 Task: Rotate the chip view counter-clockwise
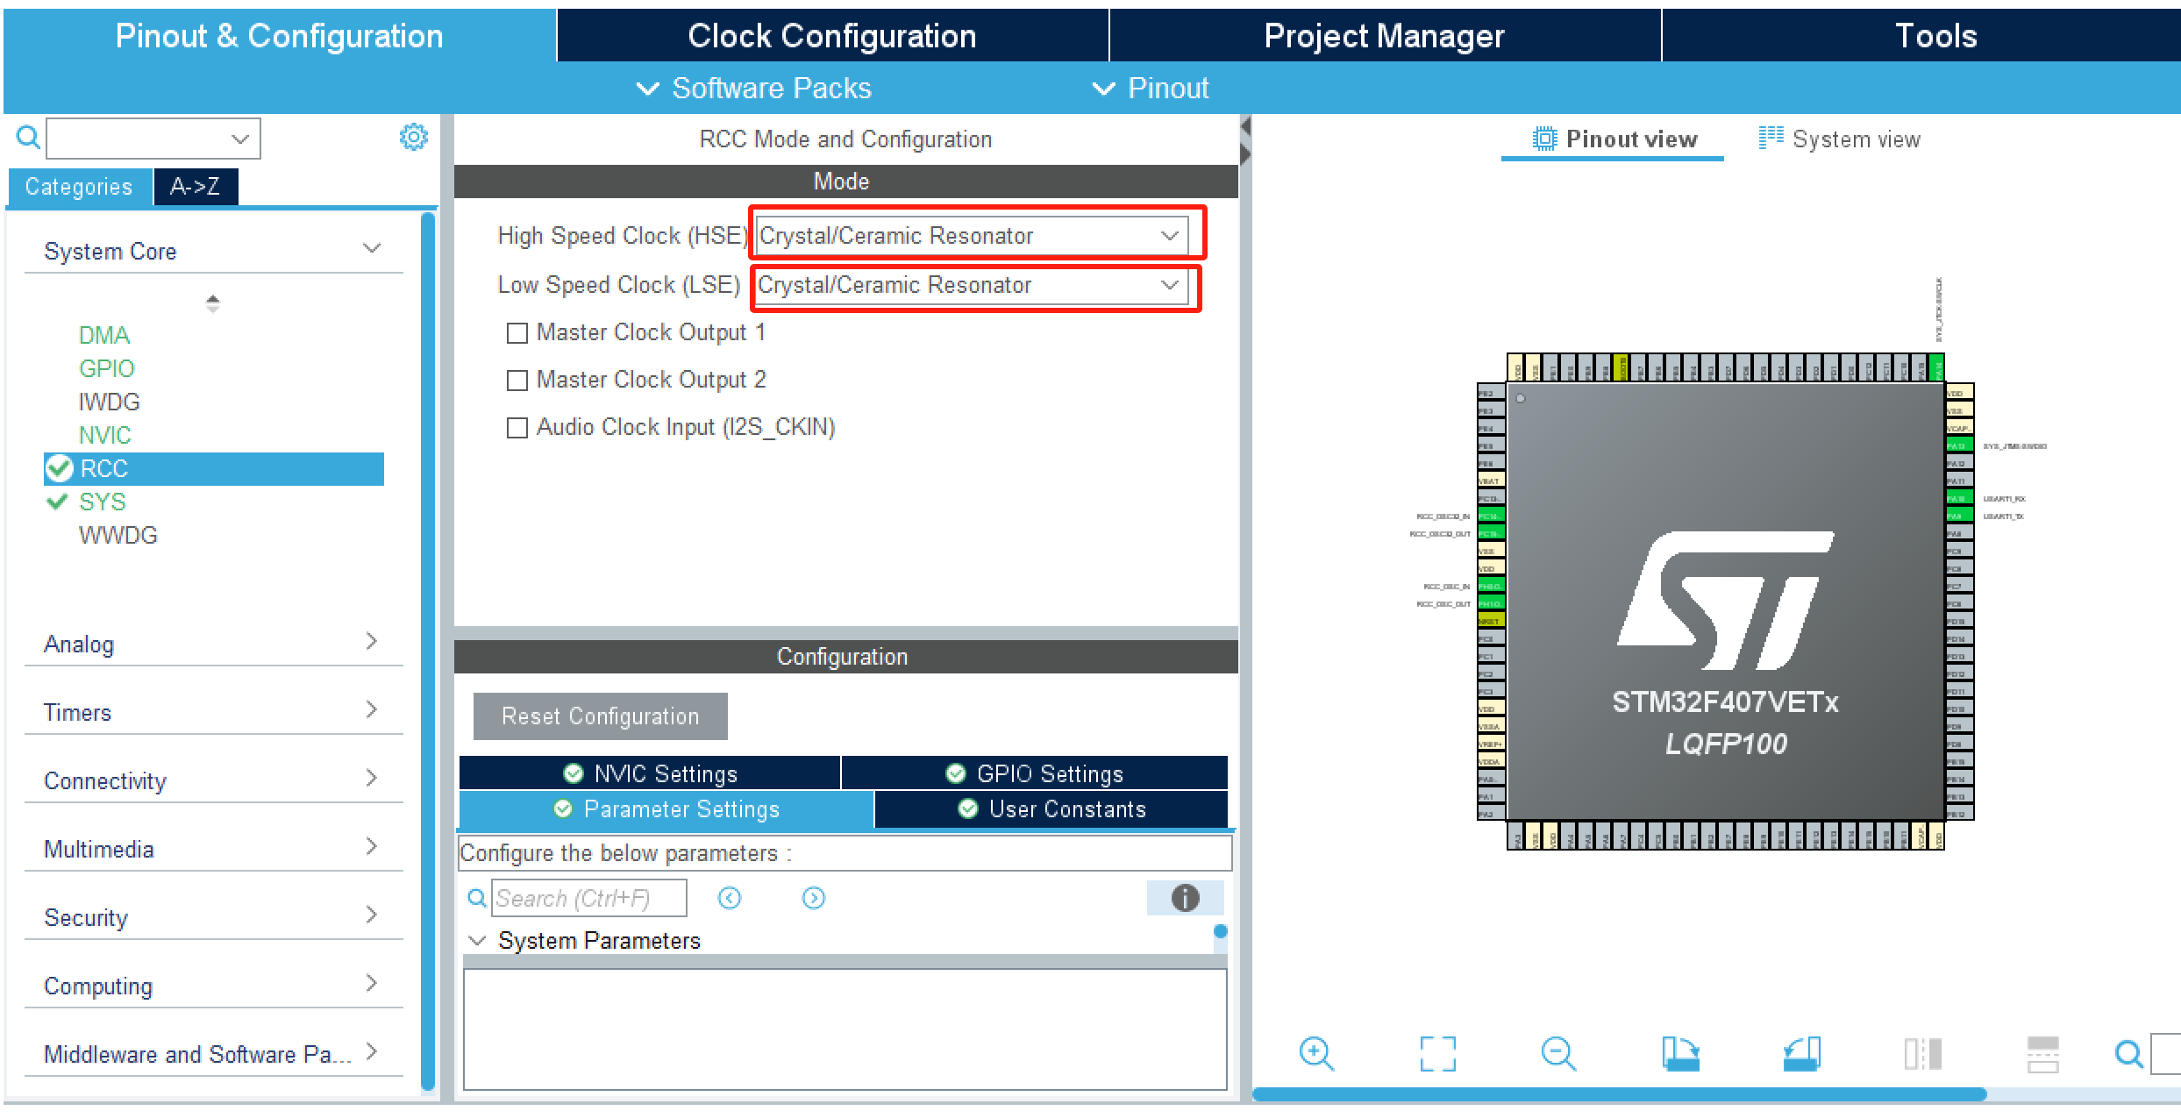1801,1053
